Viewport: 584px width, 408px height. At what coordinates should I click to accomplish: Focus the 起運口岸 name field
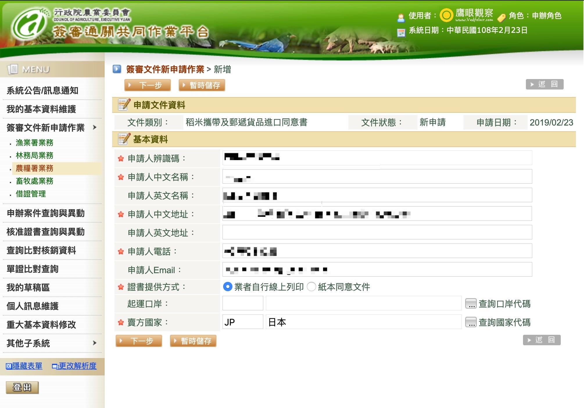click(x=363, y=303)
